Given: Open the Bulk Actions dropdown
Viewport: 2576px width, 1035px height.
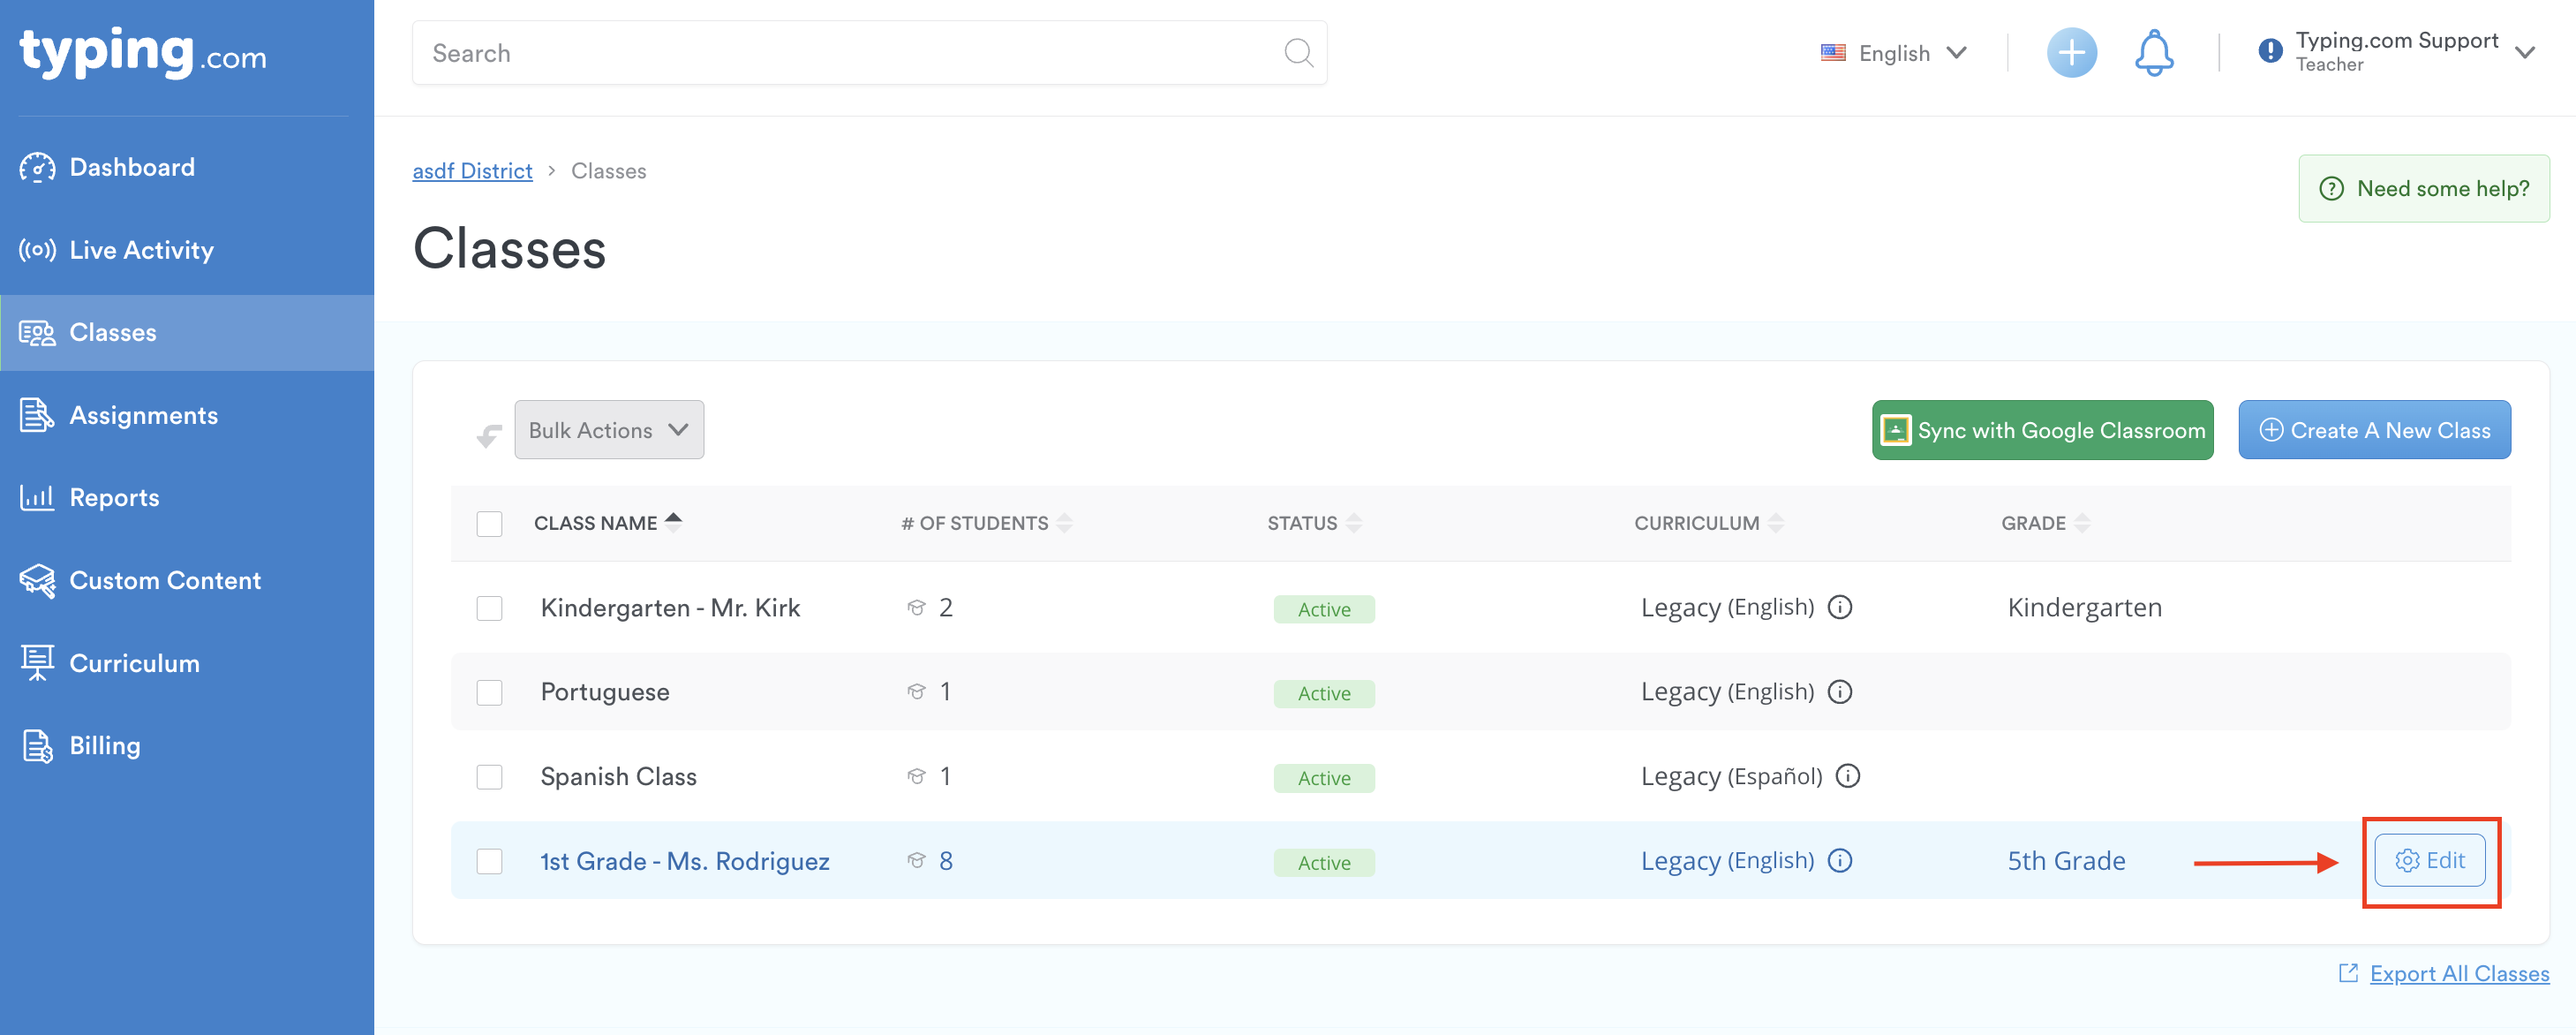Looking at the screenshot, I should [608, 431].
